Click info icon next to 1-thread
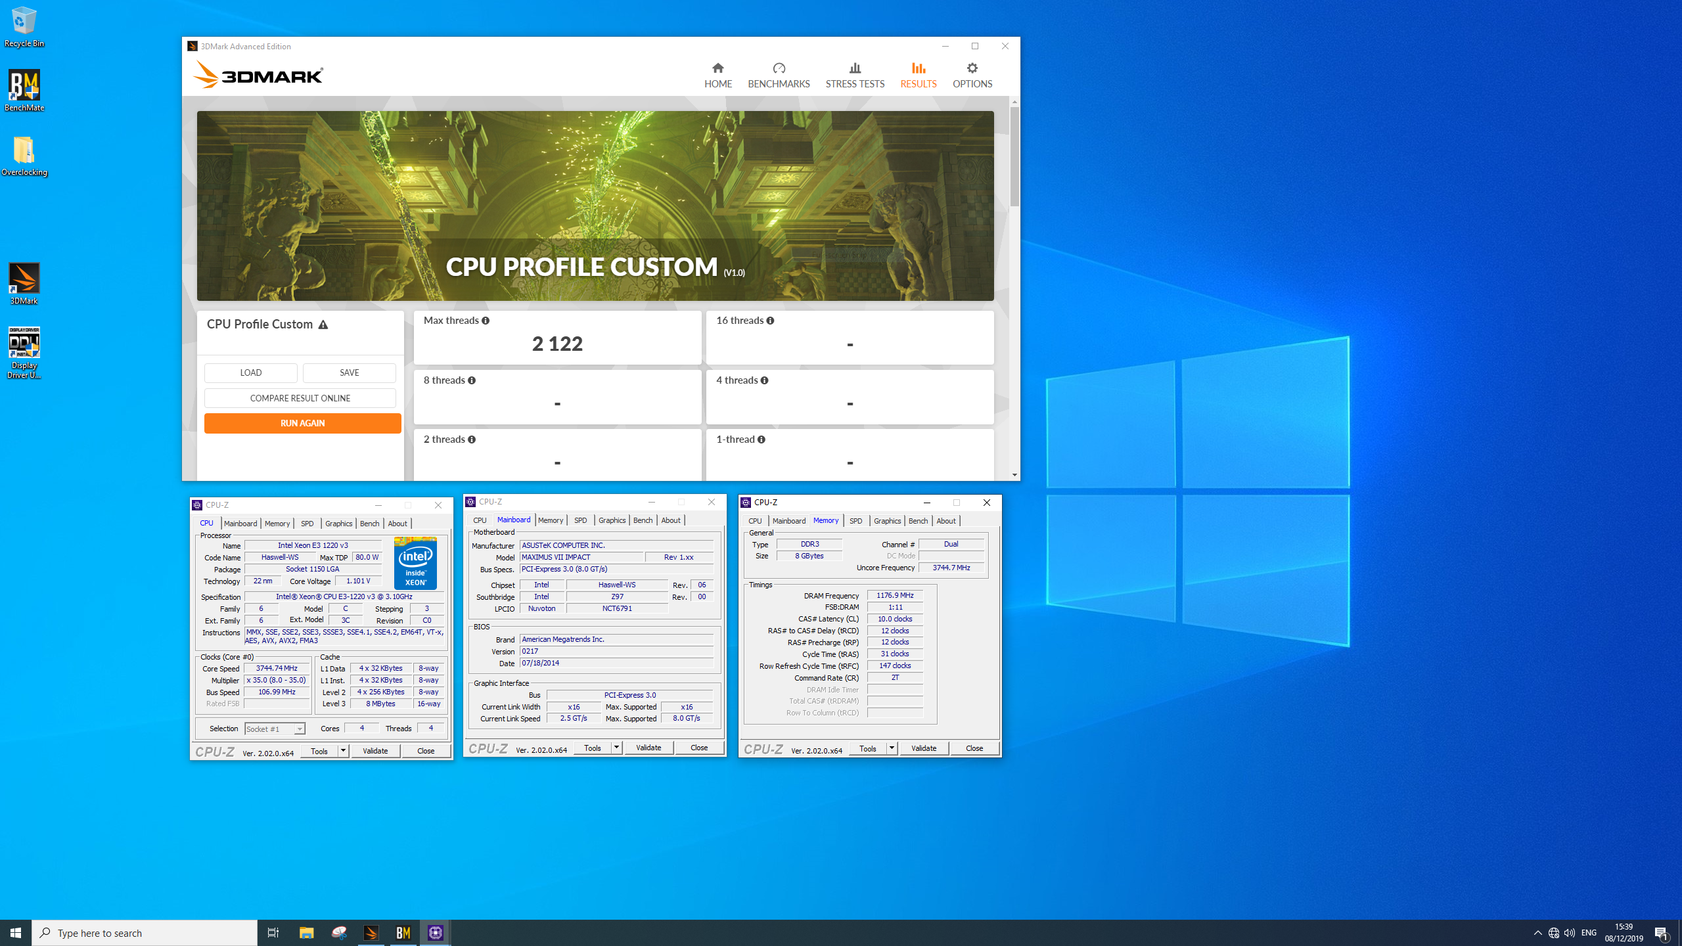This screenshot has width=1682, height=946. click(761, 439)
